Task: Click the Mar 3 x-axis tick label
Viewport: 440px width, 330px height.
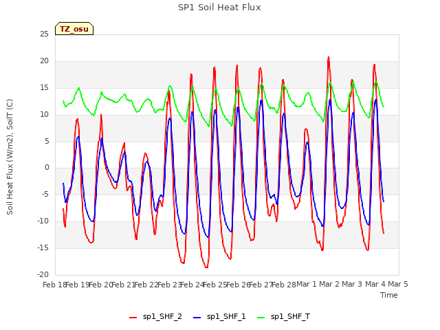Action: tap(352, 284)
